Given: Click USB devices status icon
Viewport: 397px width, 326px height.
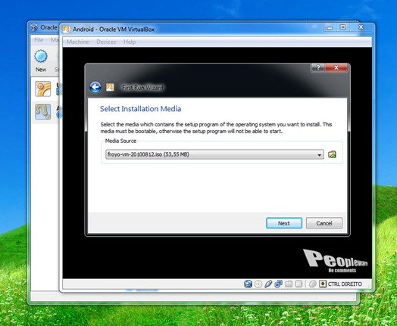Looking at the screenshot, I should (x=268, y=284).
